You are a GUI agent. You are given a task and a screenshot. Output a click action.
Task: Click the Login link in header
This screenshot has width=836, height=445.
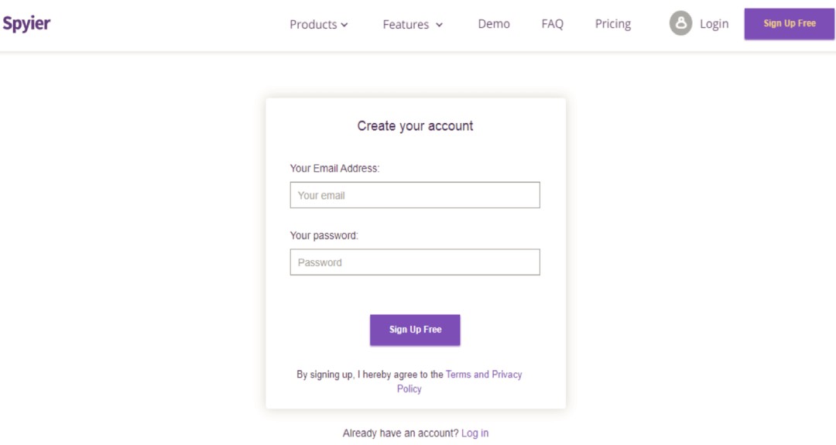coord(714,24)
